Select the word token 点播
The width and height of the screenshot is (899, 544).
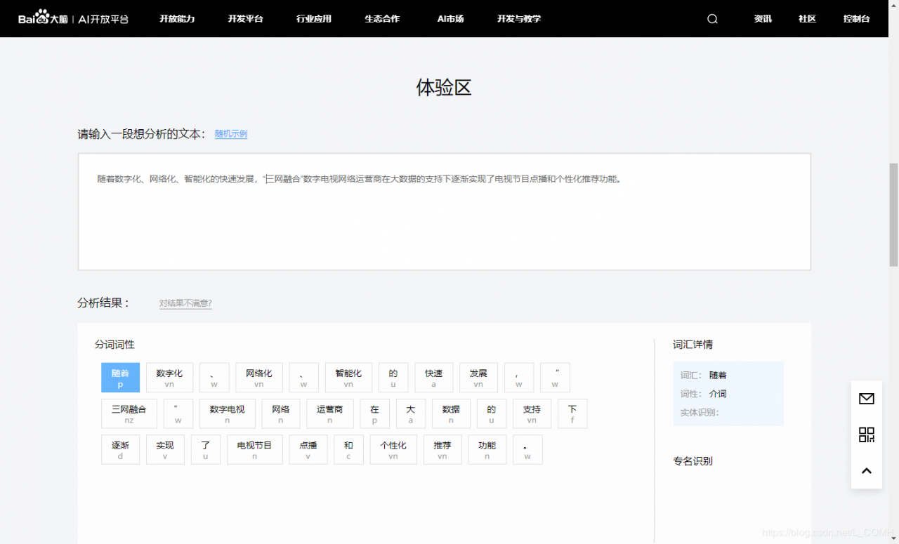(308, 449)
